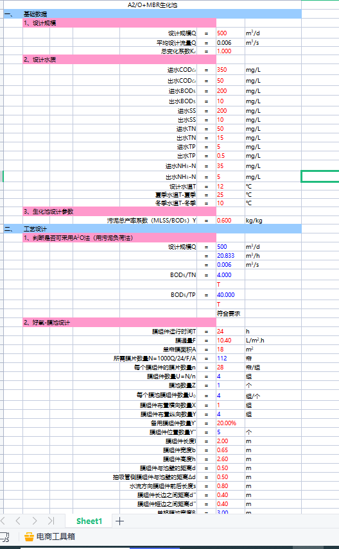Select the 工艺设计 section header row
The width and height of the screenshot is (339, 549).
[x=152, y=229]
